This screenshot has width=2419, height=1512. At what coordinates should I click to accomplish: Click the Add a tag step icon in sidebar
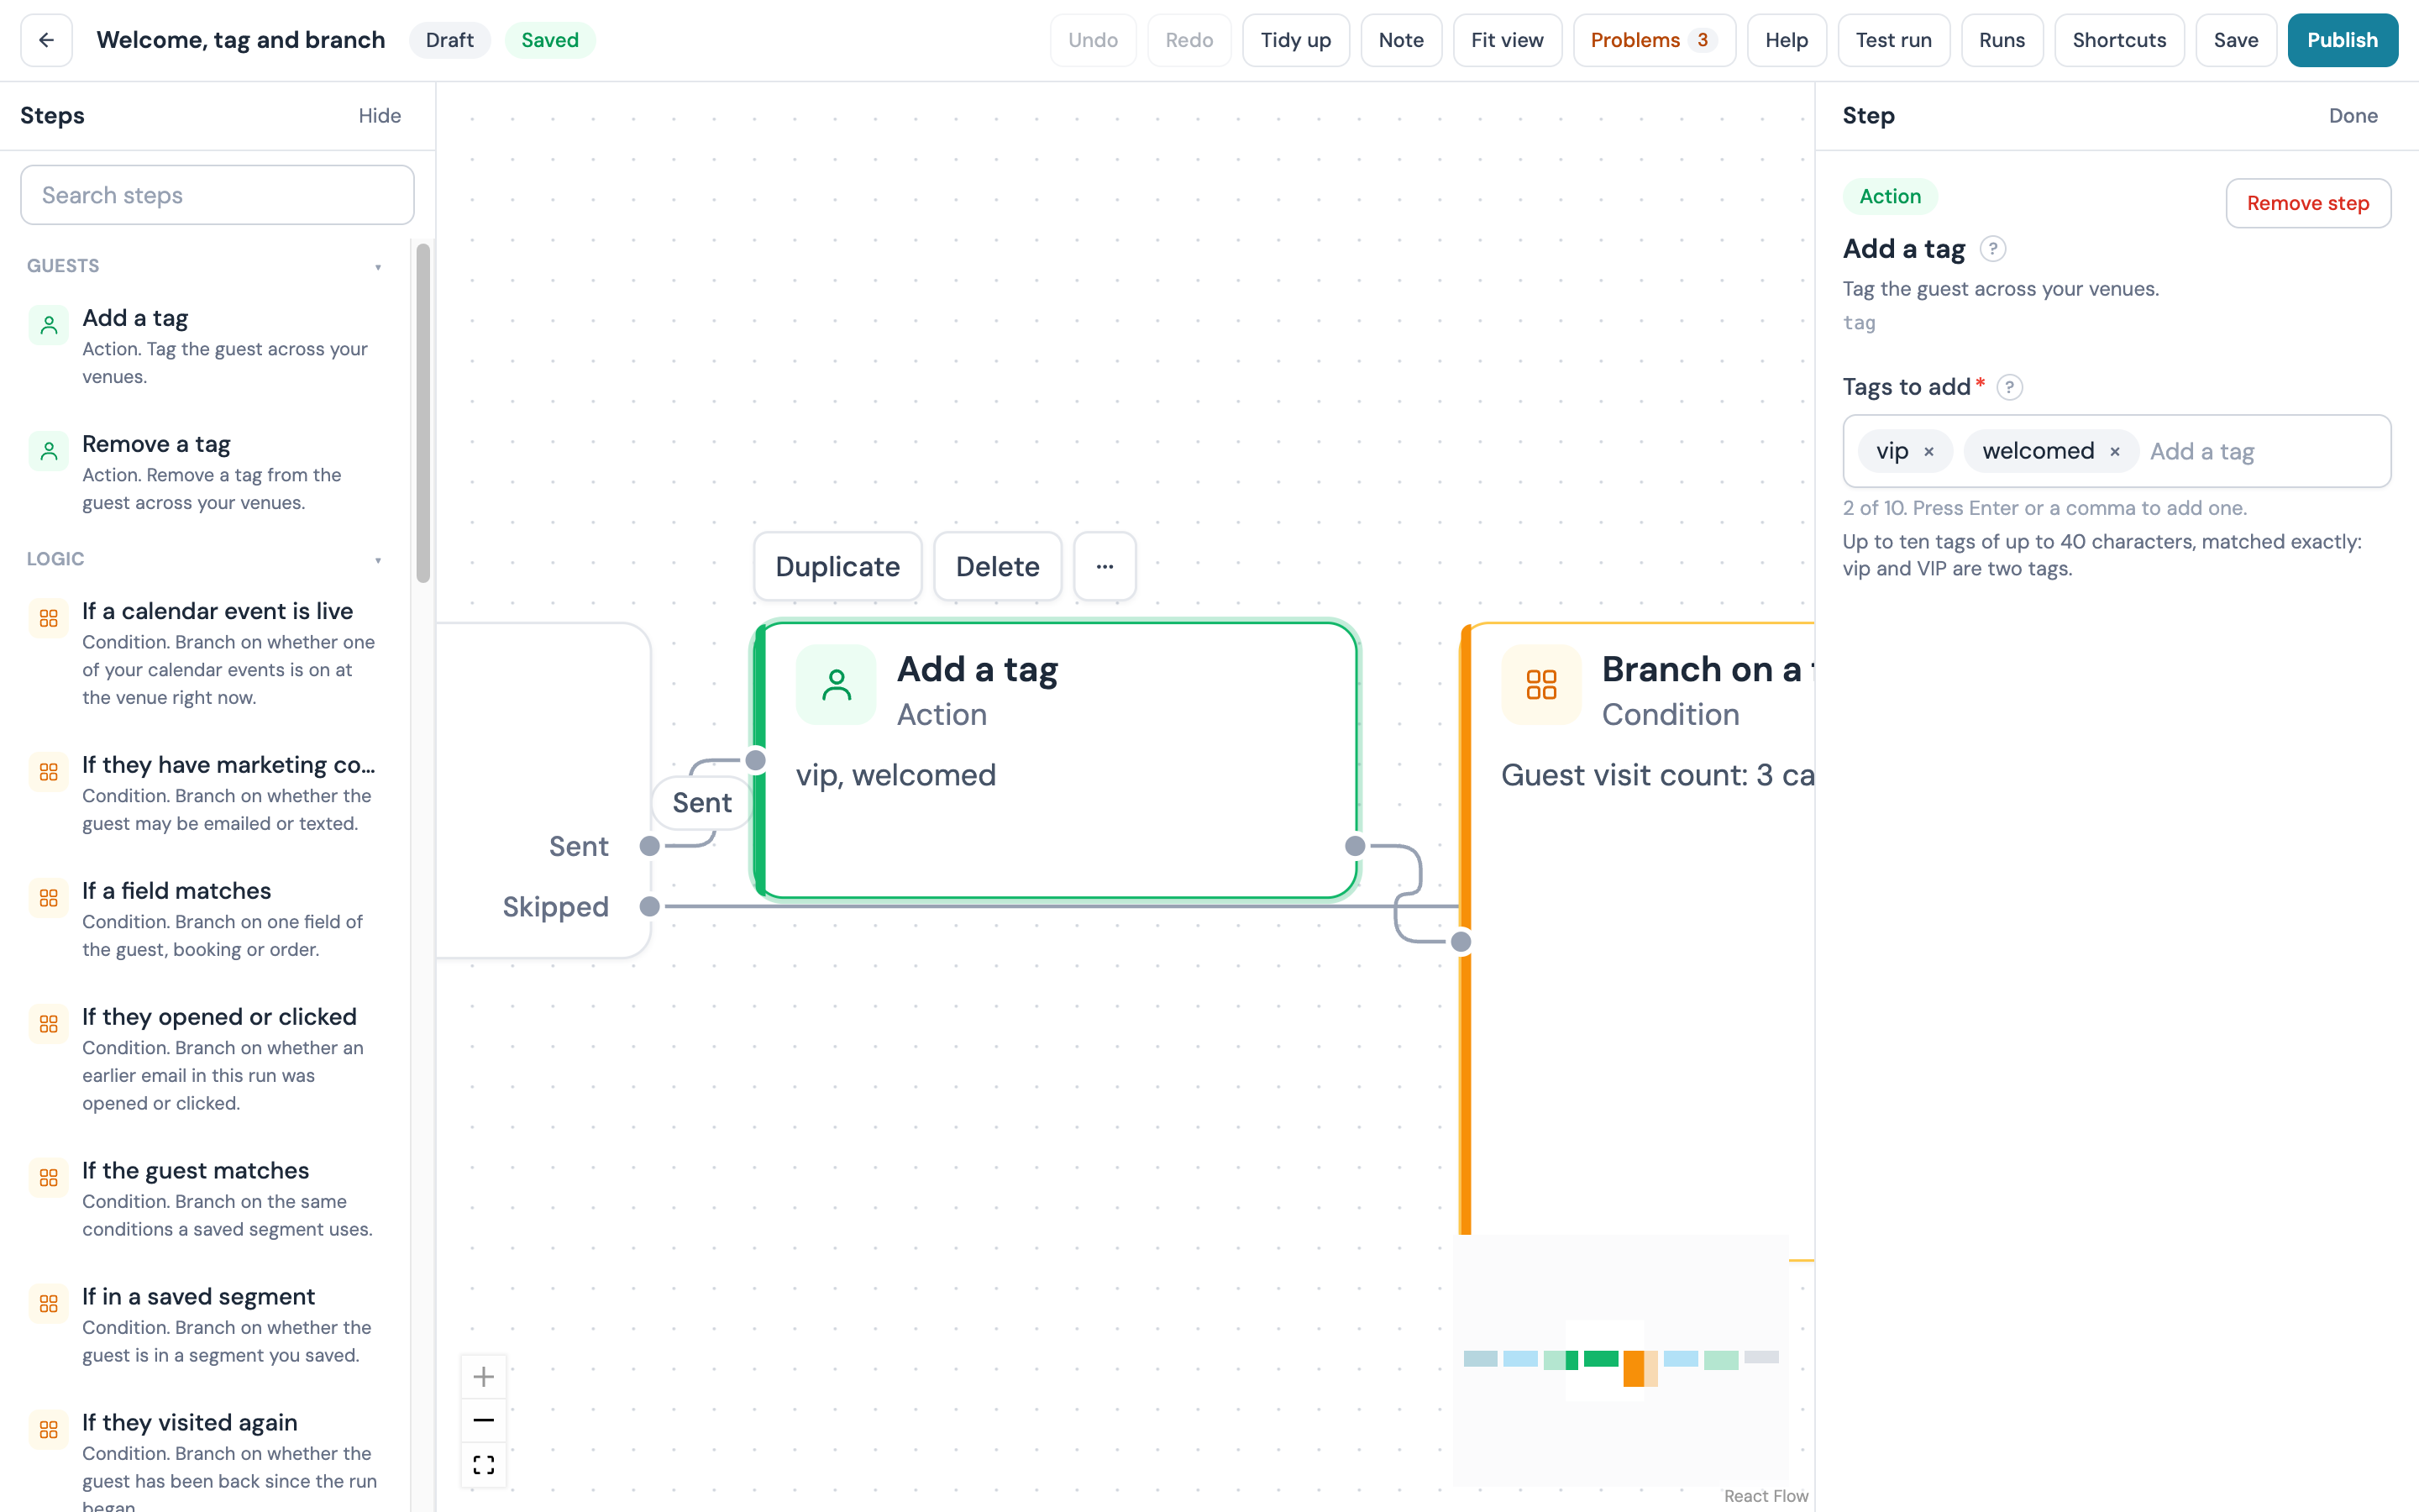click(49, 325)
